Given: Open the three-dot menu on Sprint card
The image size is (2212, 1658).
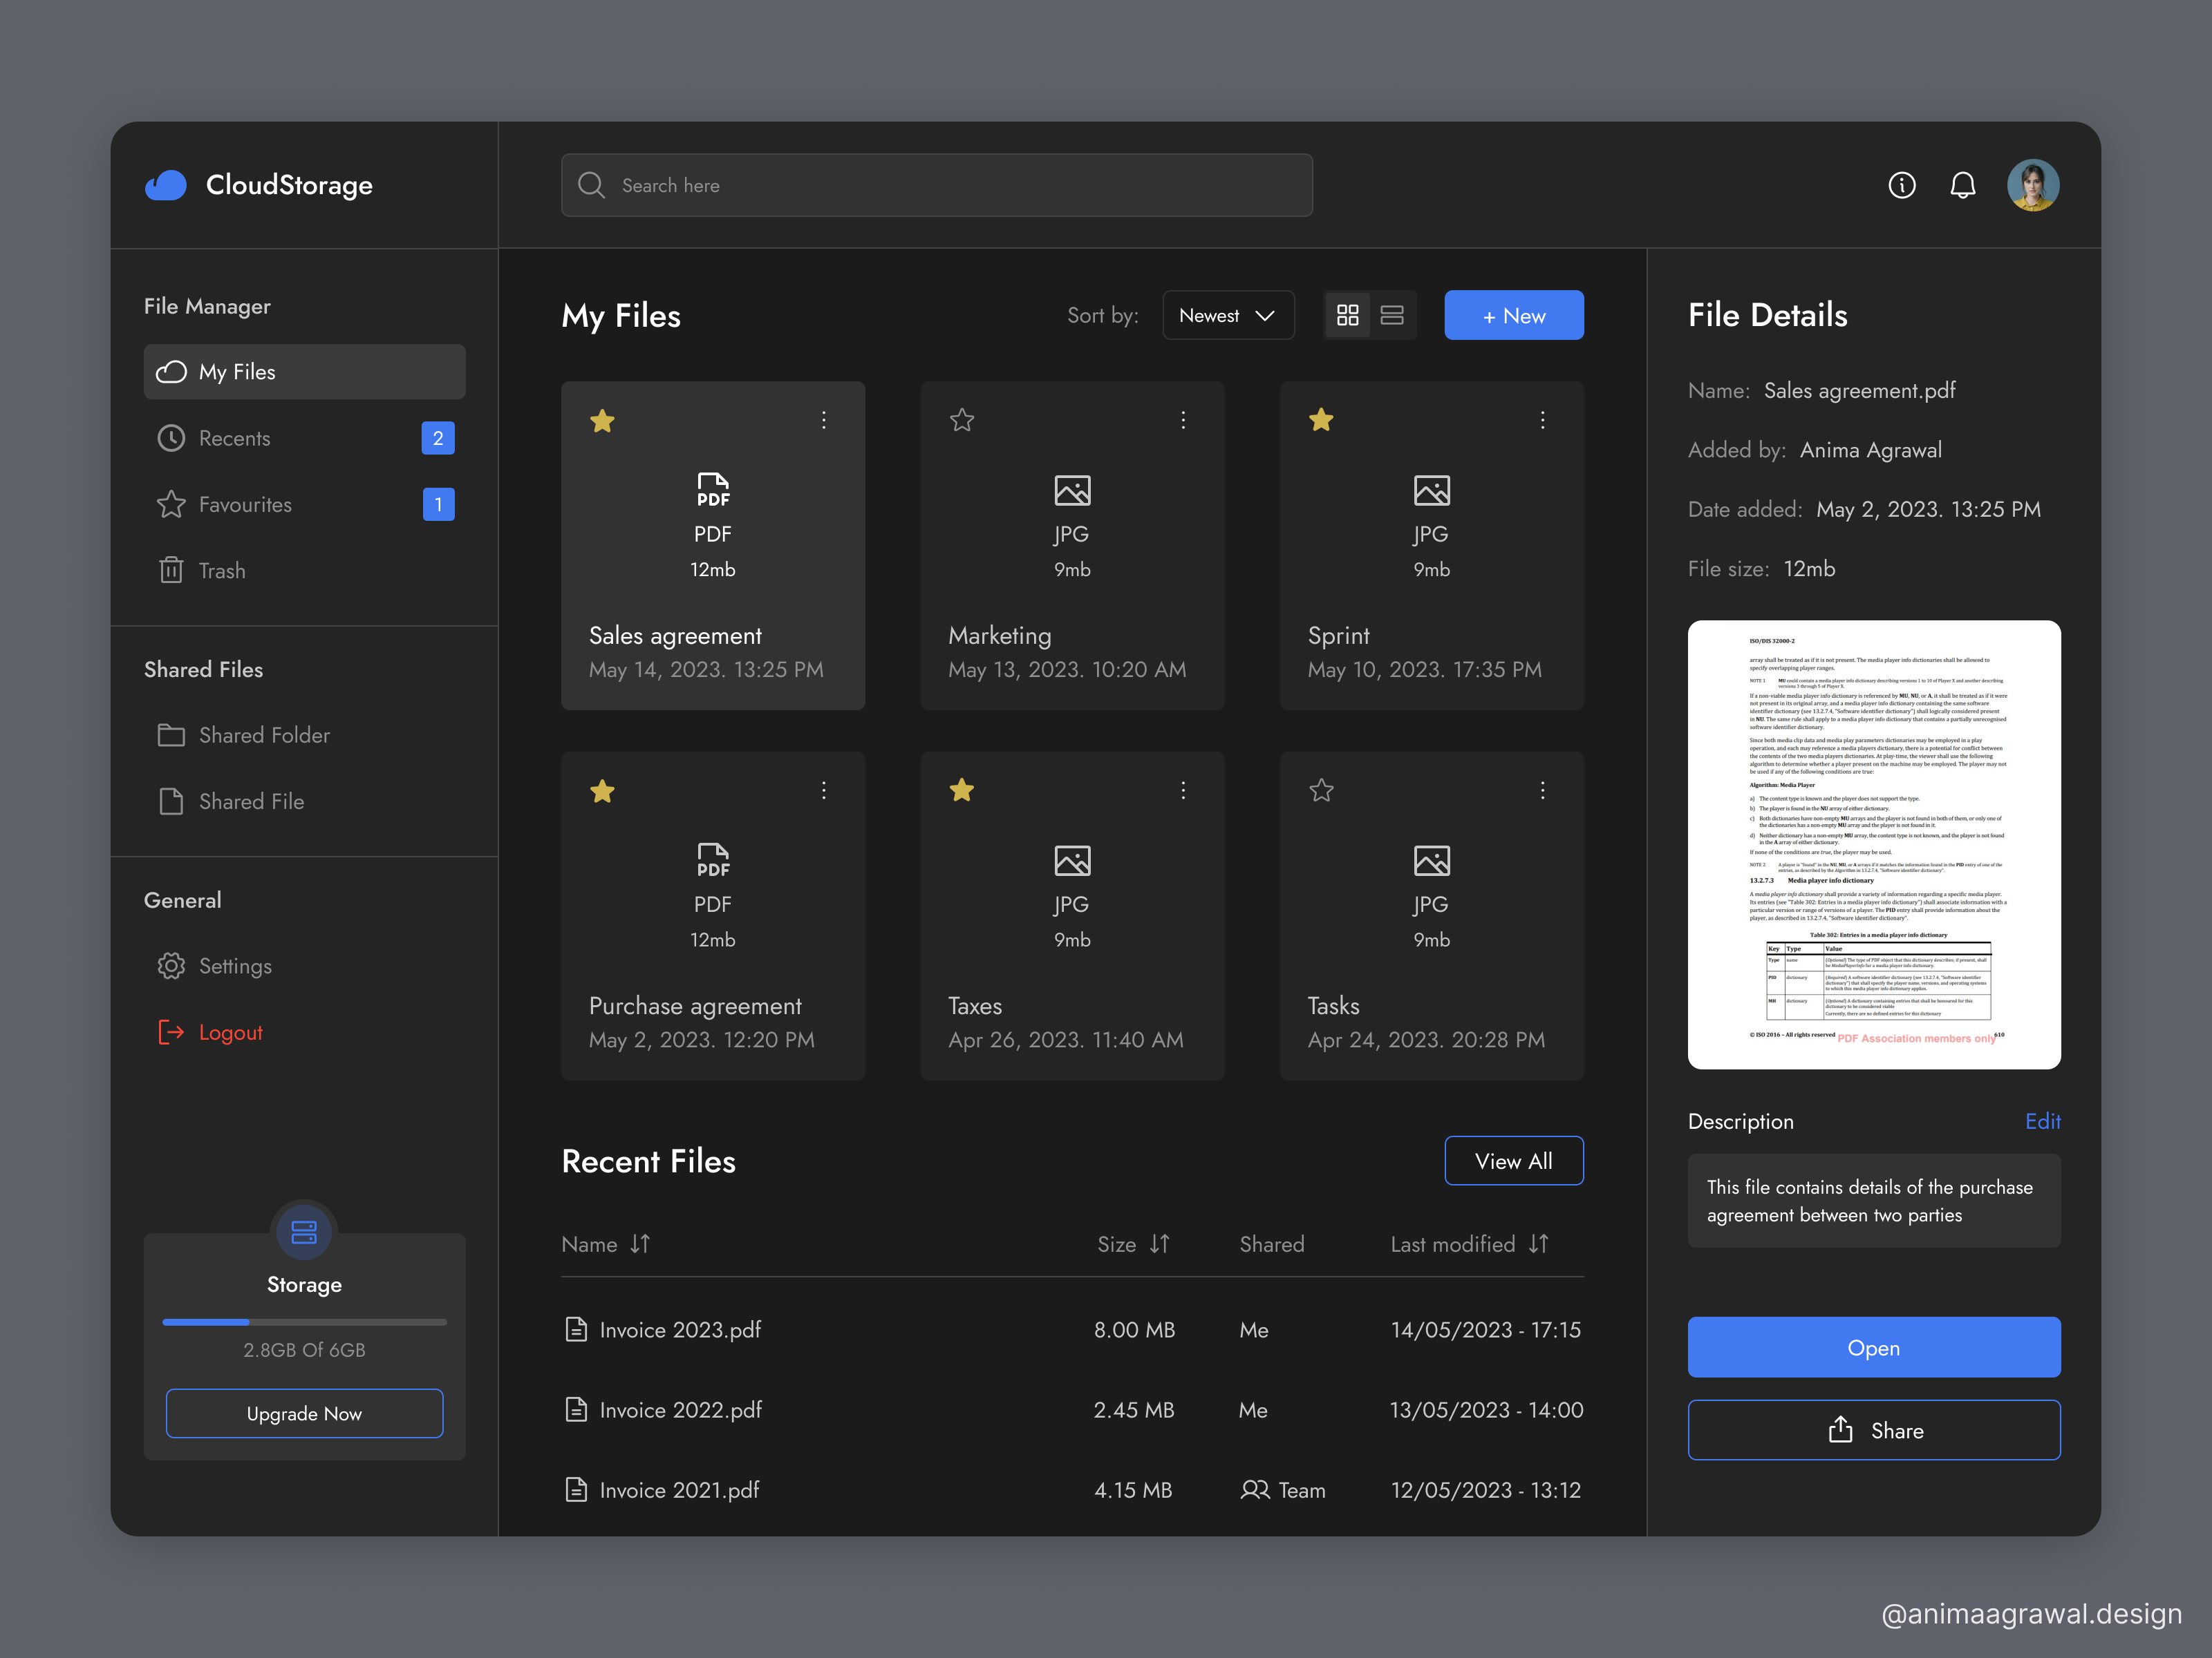Looking at the screenshot, I should (x=1542, y=421).
